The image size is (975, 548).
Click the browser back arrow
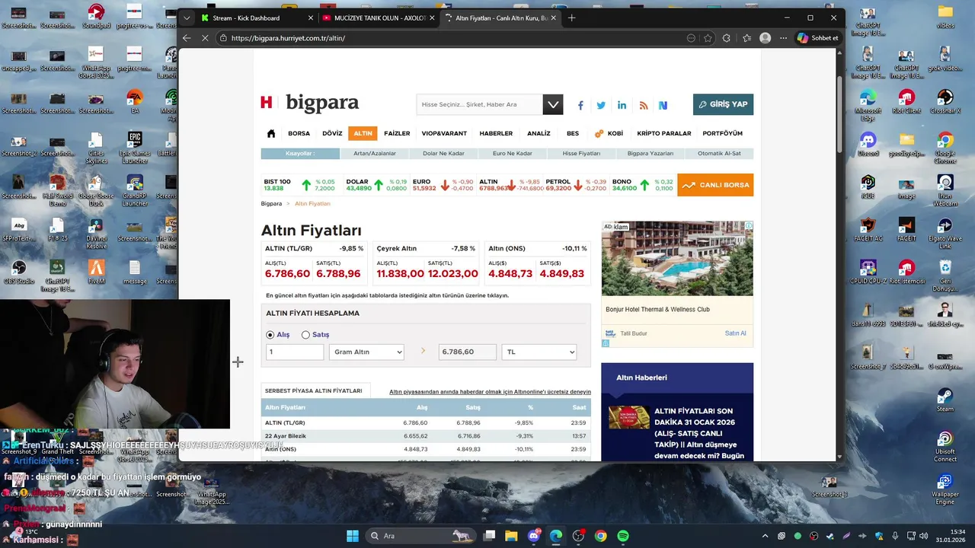pos(187,38)
